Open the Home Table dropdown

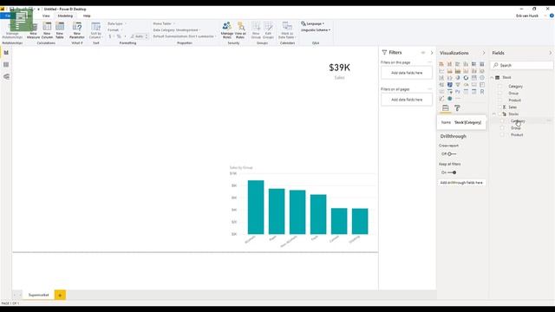click(164, 23)
